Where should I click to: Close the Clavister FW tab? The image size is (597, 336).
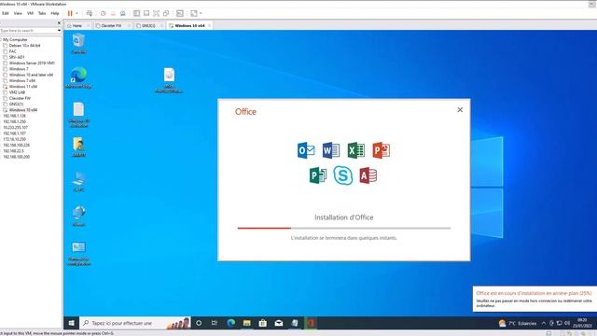[129, 25]
